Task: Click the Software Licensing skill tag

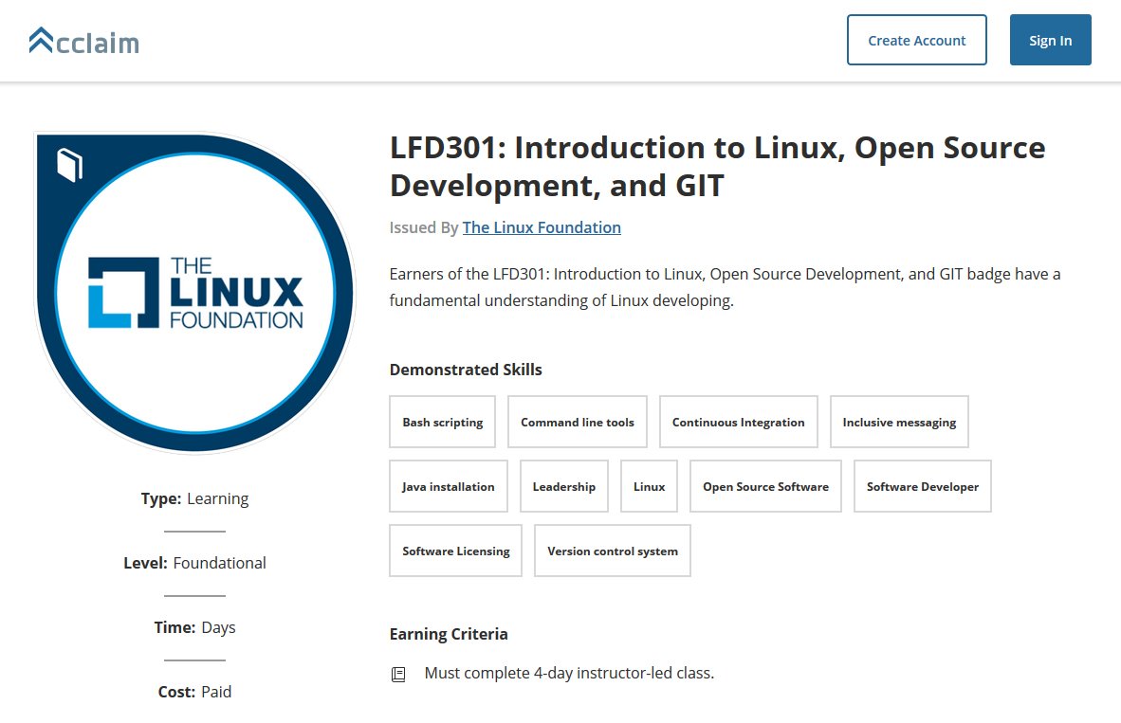Action: [455, 551]
